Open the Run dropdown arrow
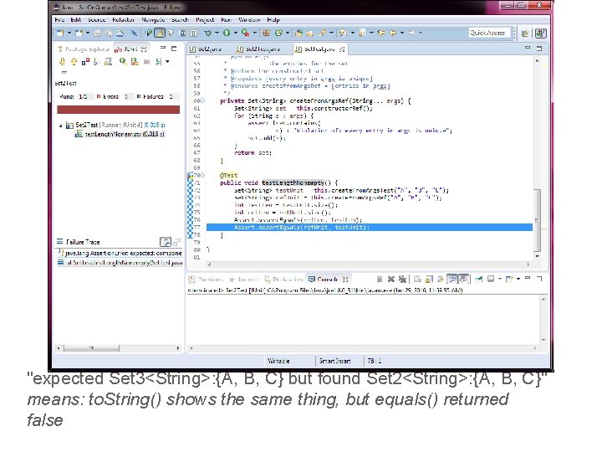 [235, 33]
